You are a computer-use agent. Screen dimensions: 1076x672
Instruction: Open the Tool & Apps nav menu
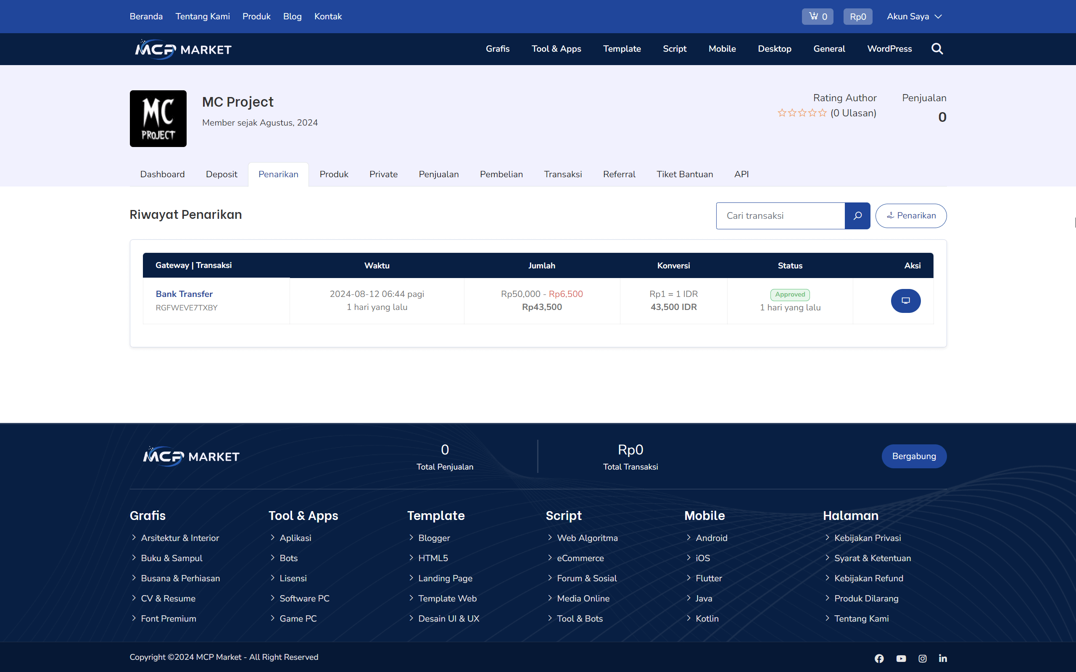pyautogui.click(x=556, y=49)
